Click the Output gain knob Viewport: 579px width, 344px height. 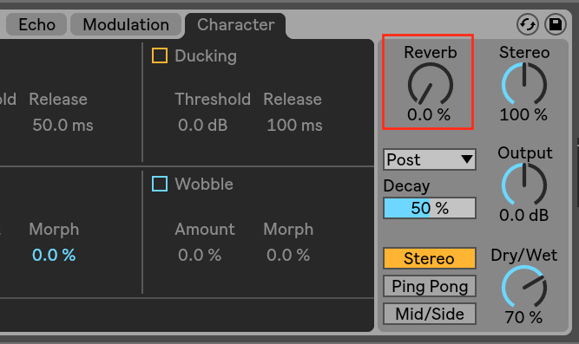(524, 185)
